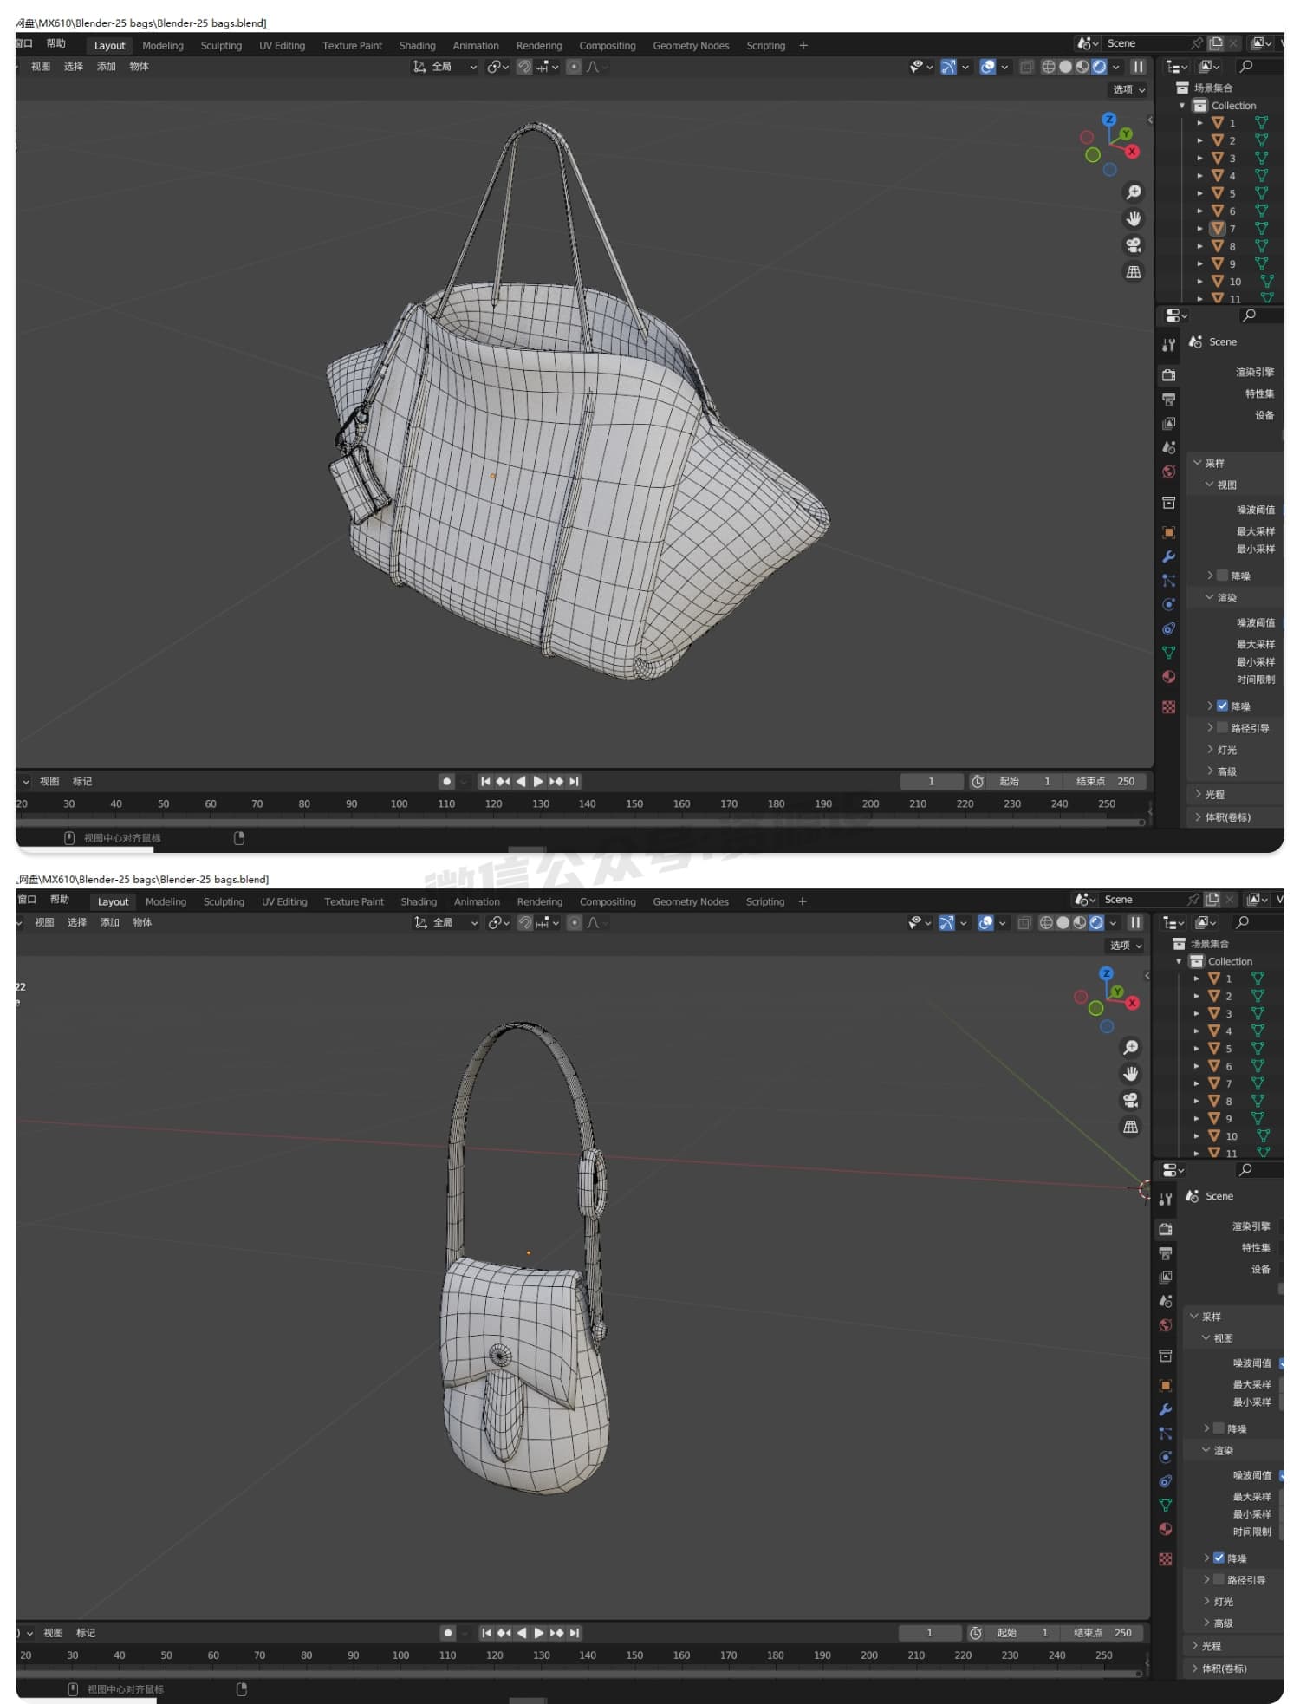Expand '光程' panel in tote-bag window

tap(1210, 794)
